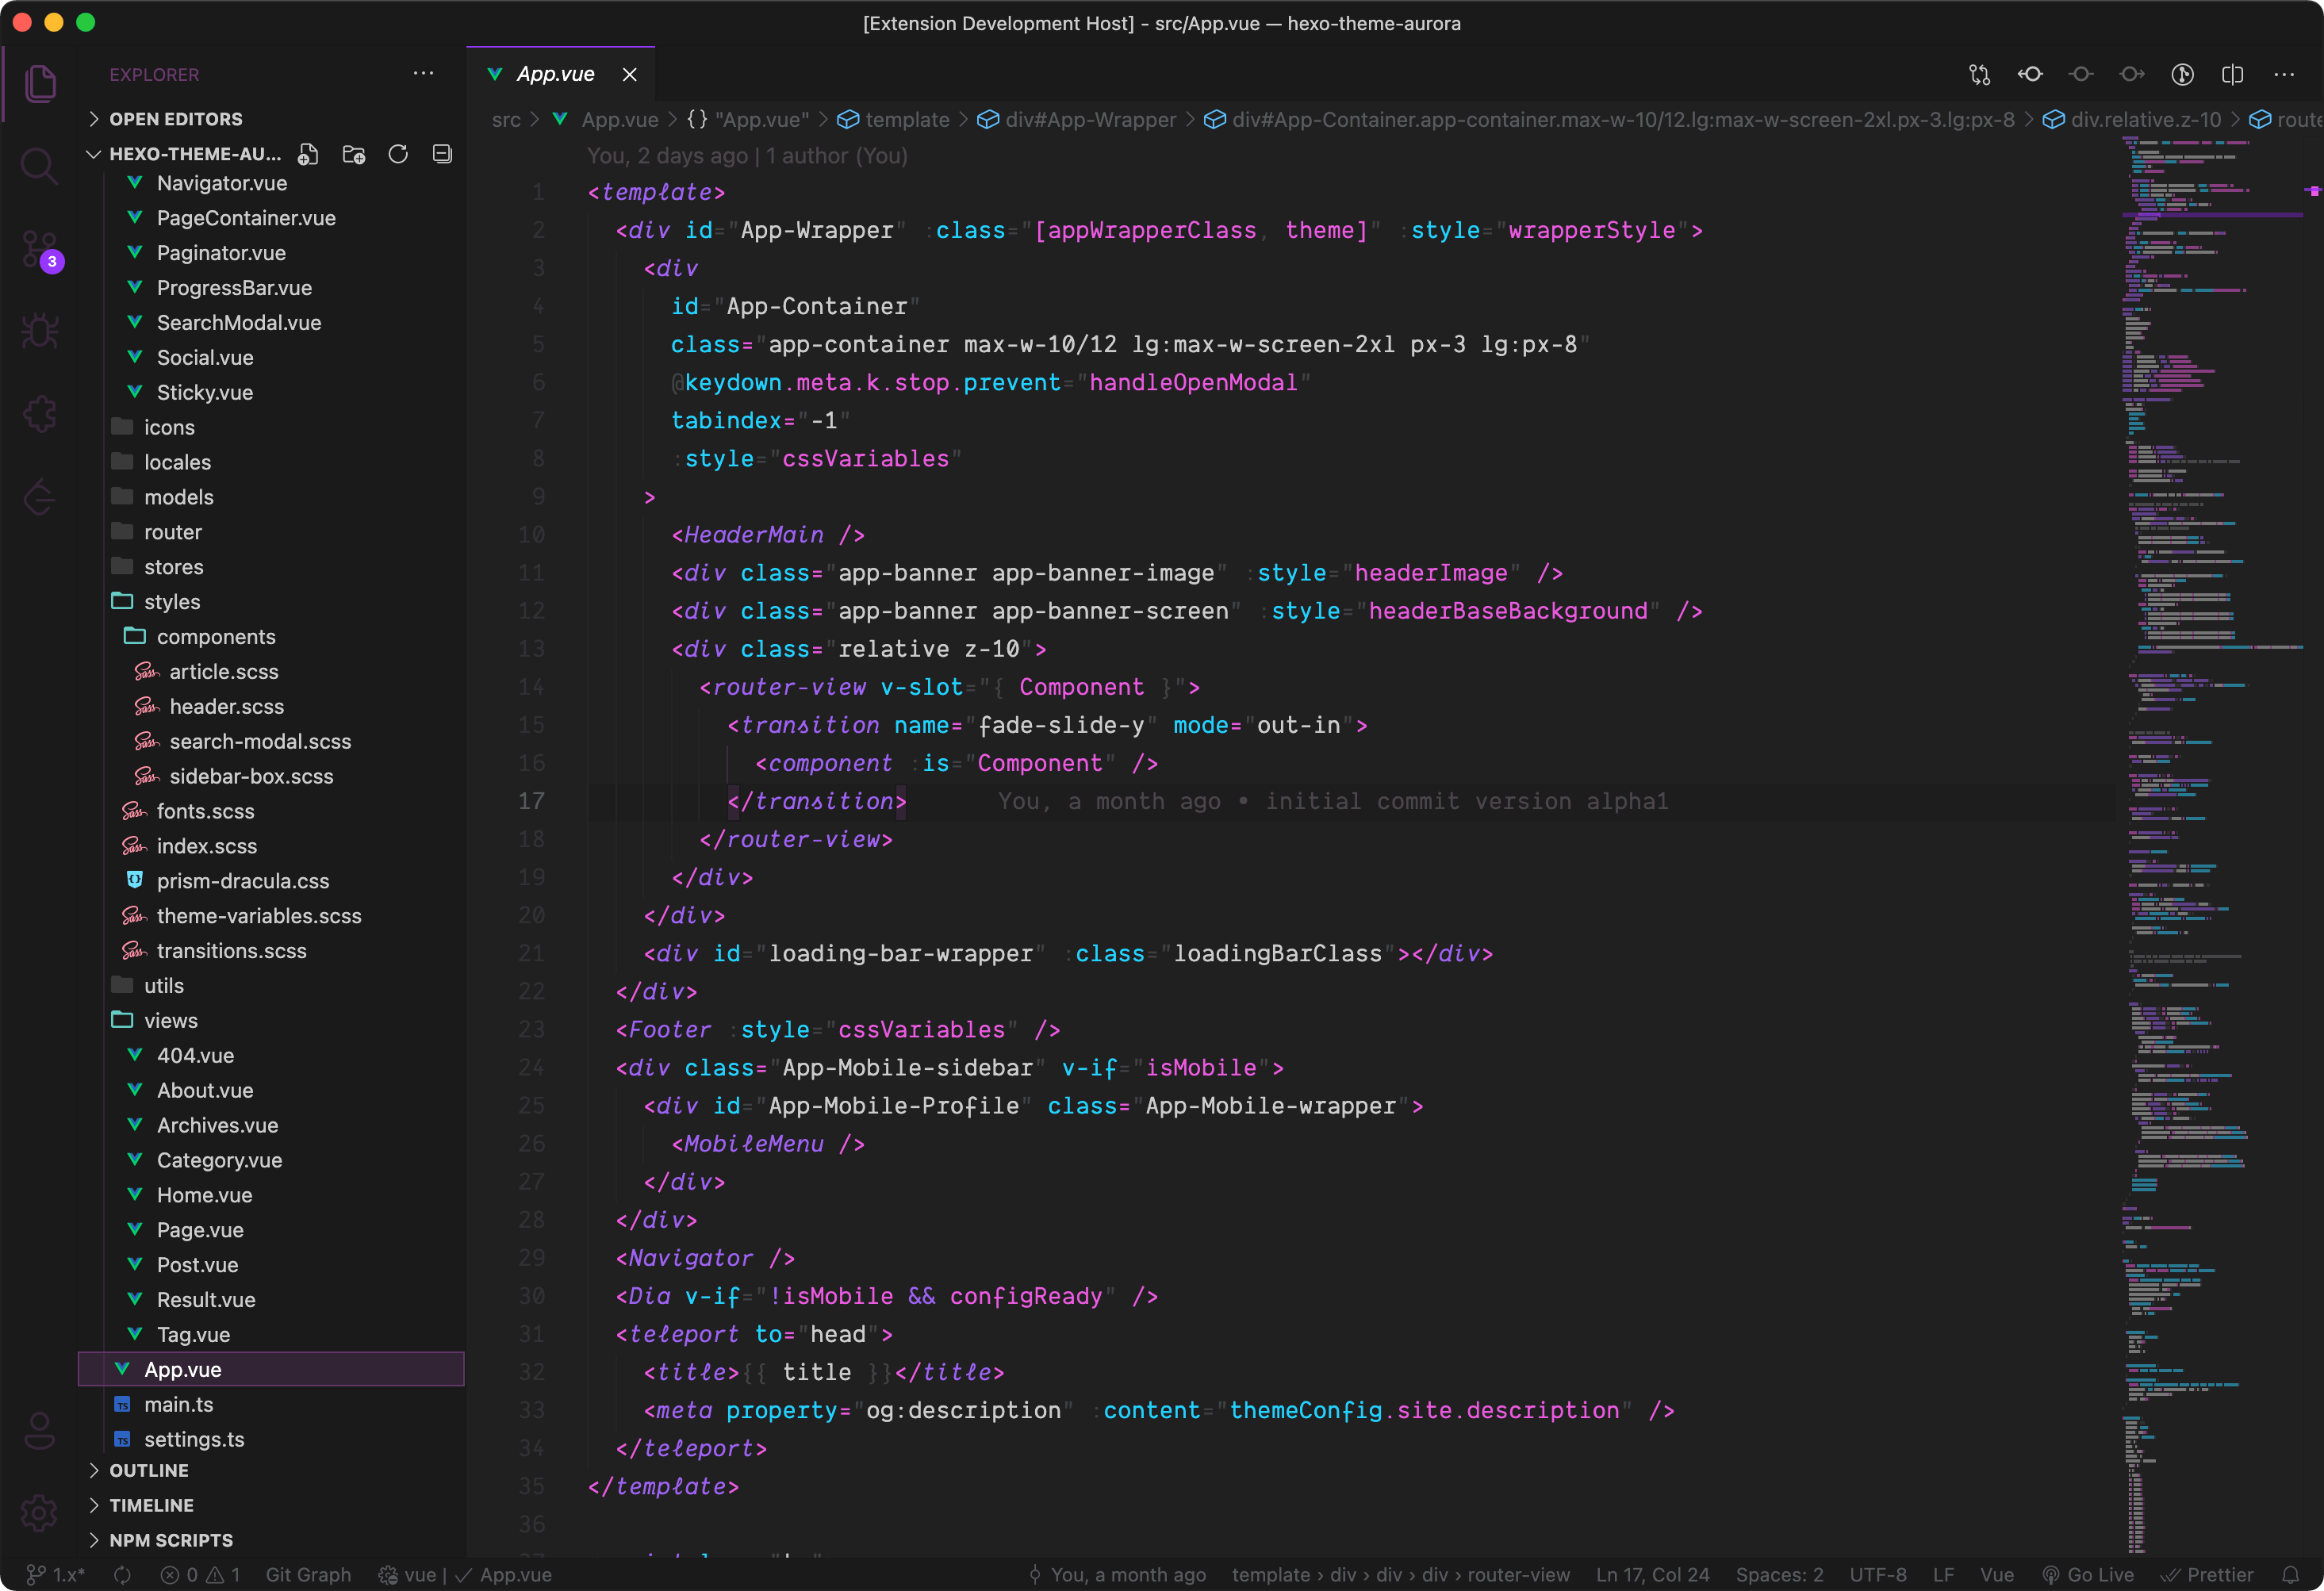This screenshot has height=1591, width=2324.
Task: Close the App.vue editor tab
Action: [x=630, y=74]
